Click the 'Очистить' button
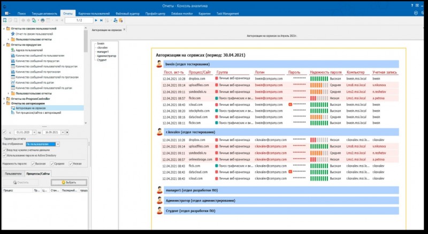428x234 pixels. click(x=20, y=182)
